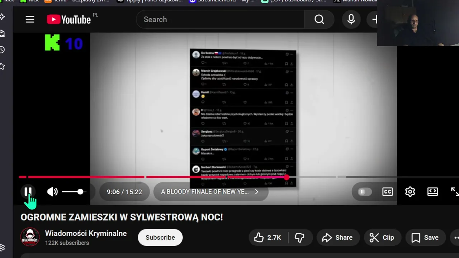This screenshot has height=258, width=459.
Task: Click the 122K subscribers text
Action: 67,243
